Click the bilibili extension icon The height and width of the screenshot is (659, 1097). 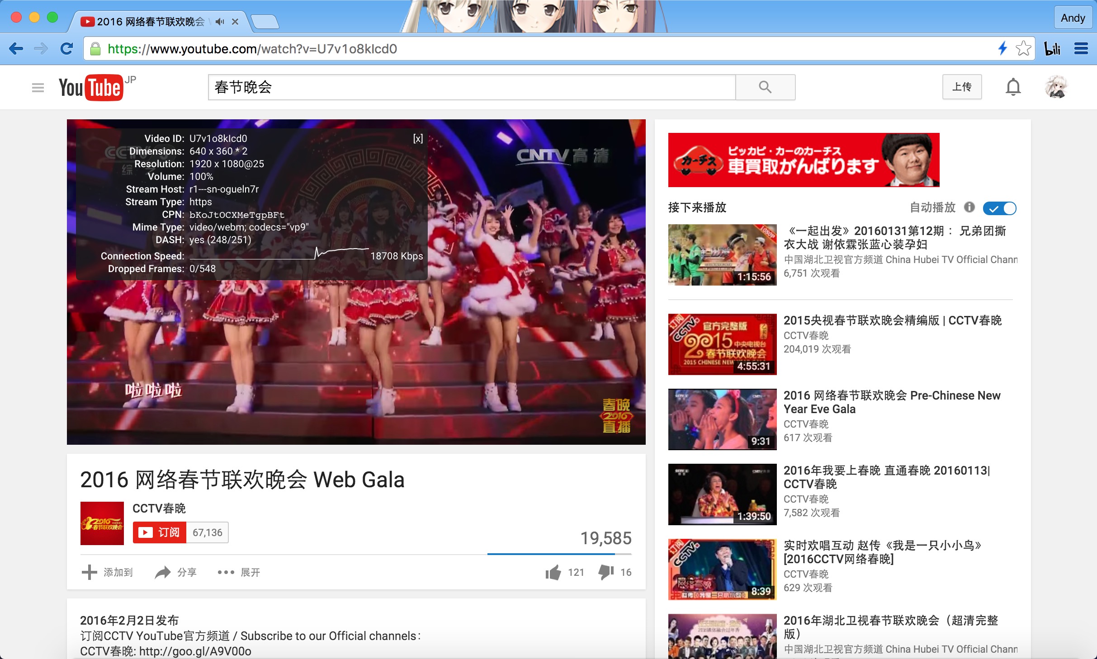click(1052, 48)
